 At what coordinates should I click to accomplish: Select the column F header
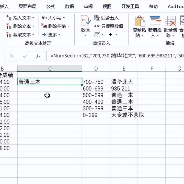click(152, 68)
